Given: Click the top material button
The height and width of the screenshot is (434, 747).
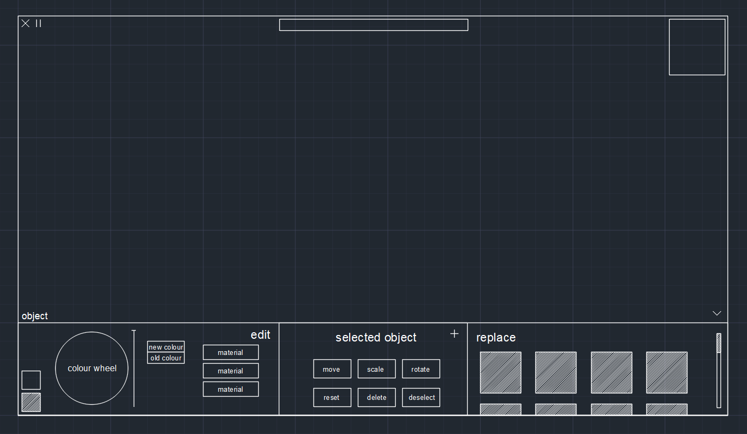Looking at the screenshot, I should pyautogui.click(x=231, y=352).
